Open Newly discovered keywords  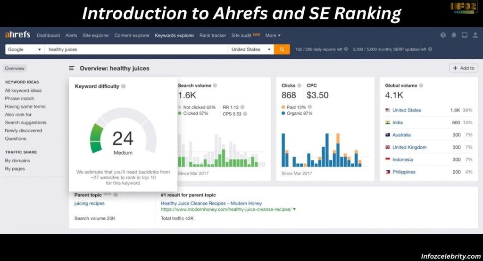click(x=24, y=131)
